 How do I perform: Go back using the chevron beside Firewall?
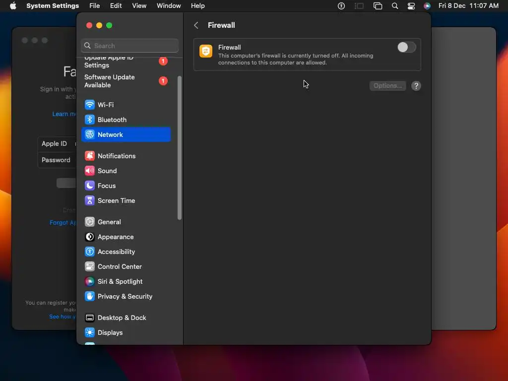point(196,25)
